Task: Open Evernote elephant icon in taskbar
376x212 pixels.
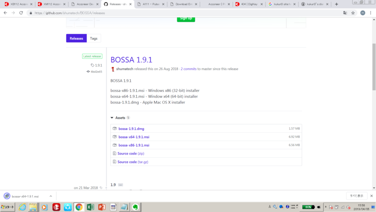Action: [x=135, y=207]
